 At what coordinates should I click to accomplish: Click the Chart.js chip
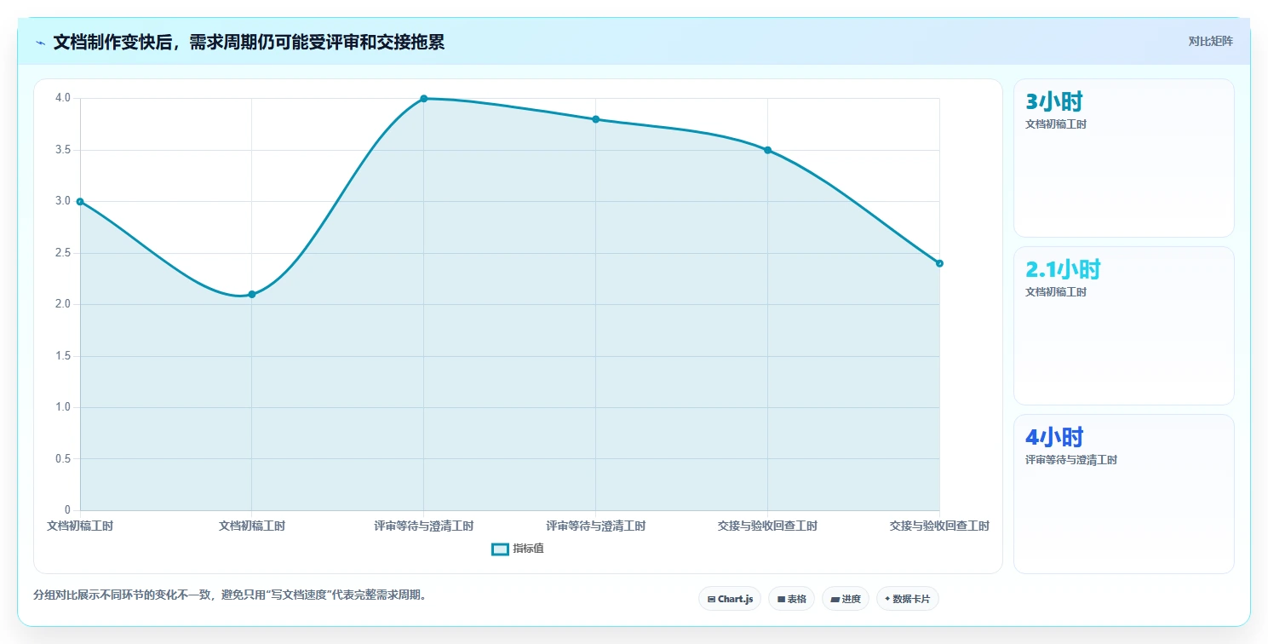tap(730, 599)
